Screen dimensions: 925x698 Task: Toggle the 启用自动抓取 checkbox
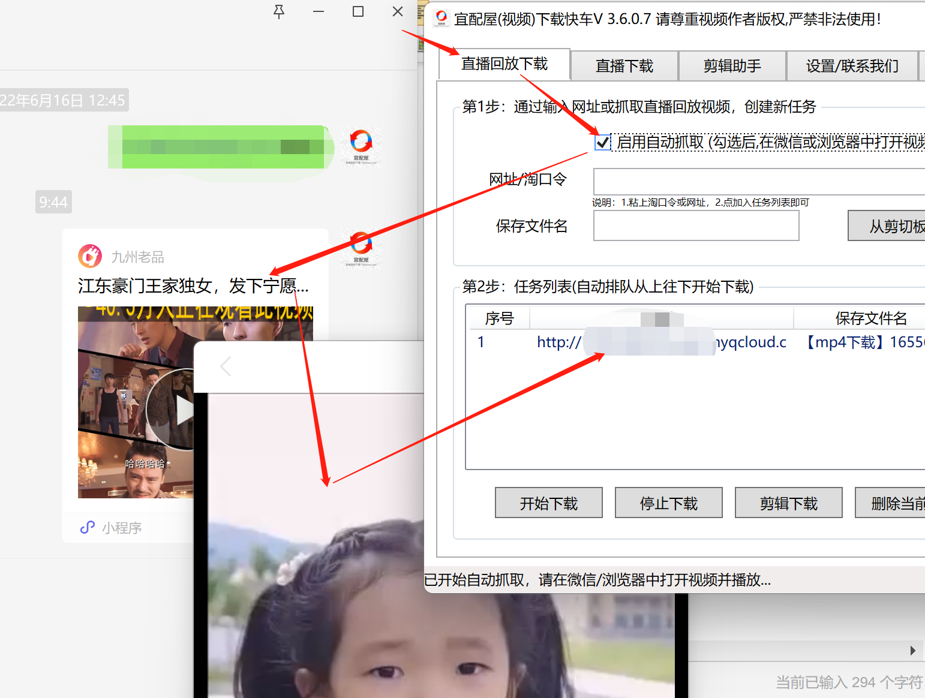[602, 142]
